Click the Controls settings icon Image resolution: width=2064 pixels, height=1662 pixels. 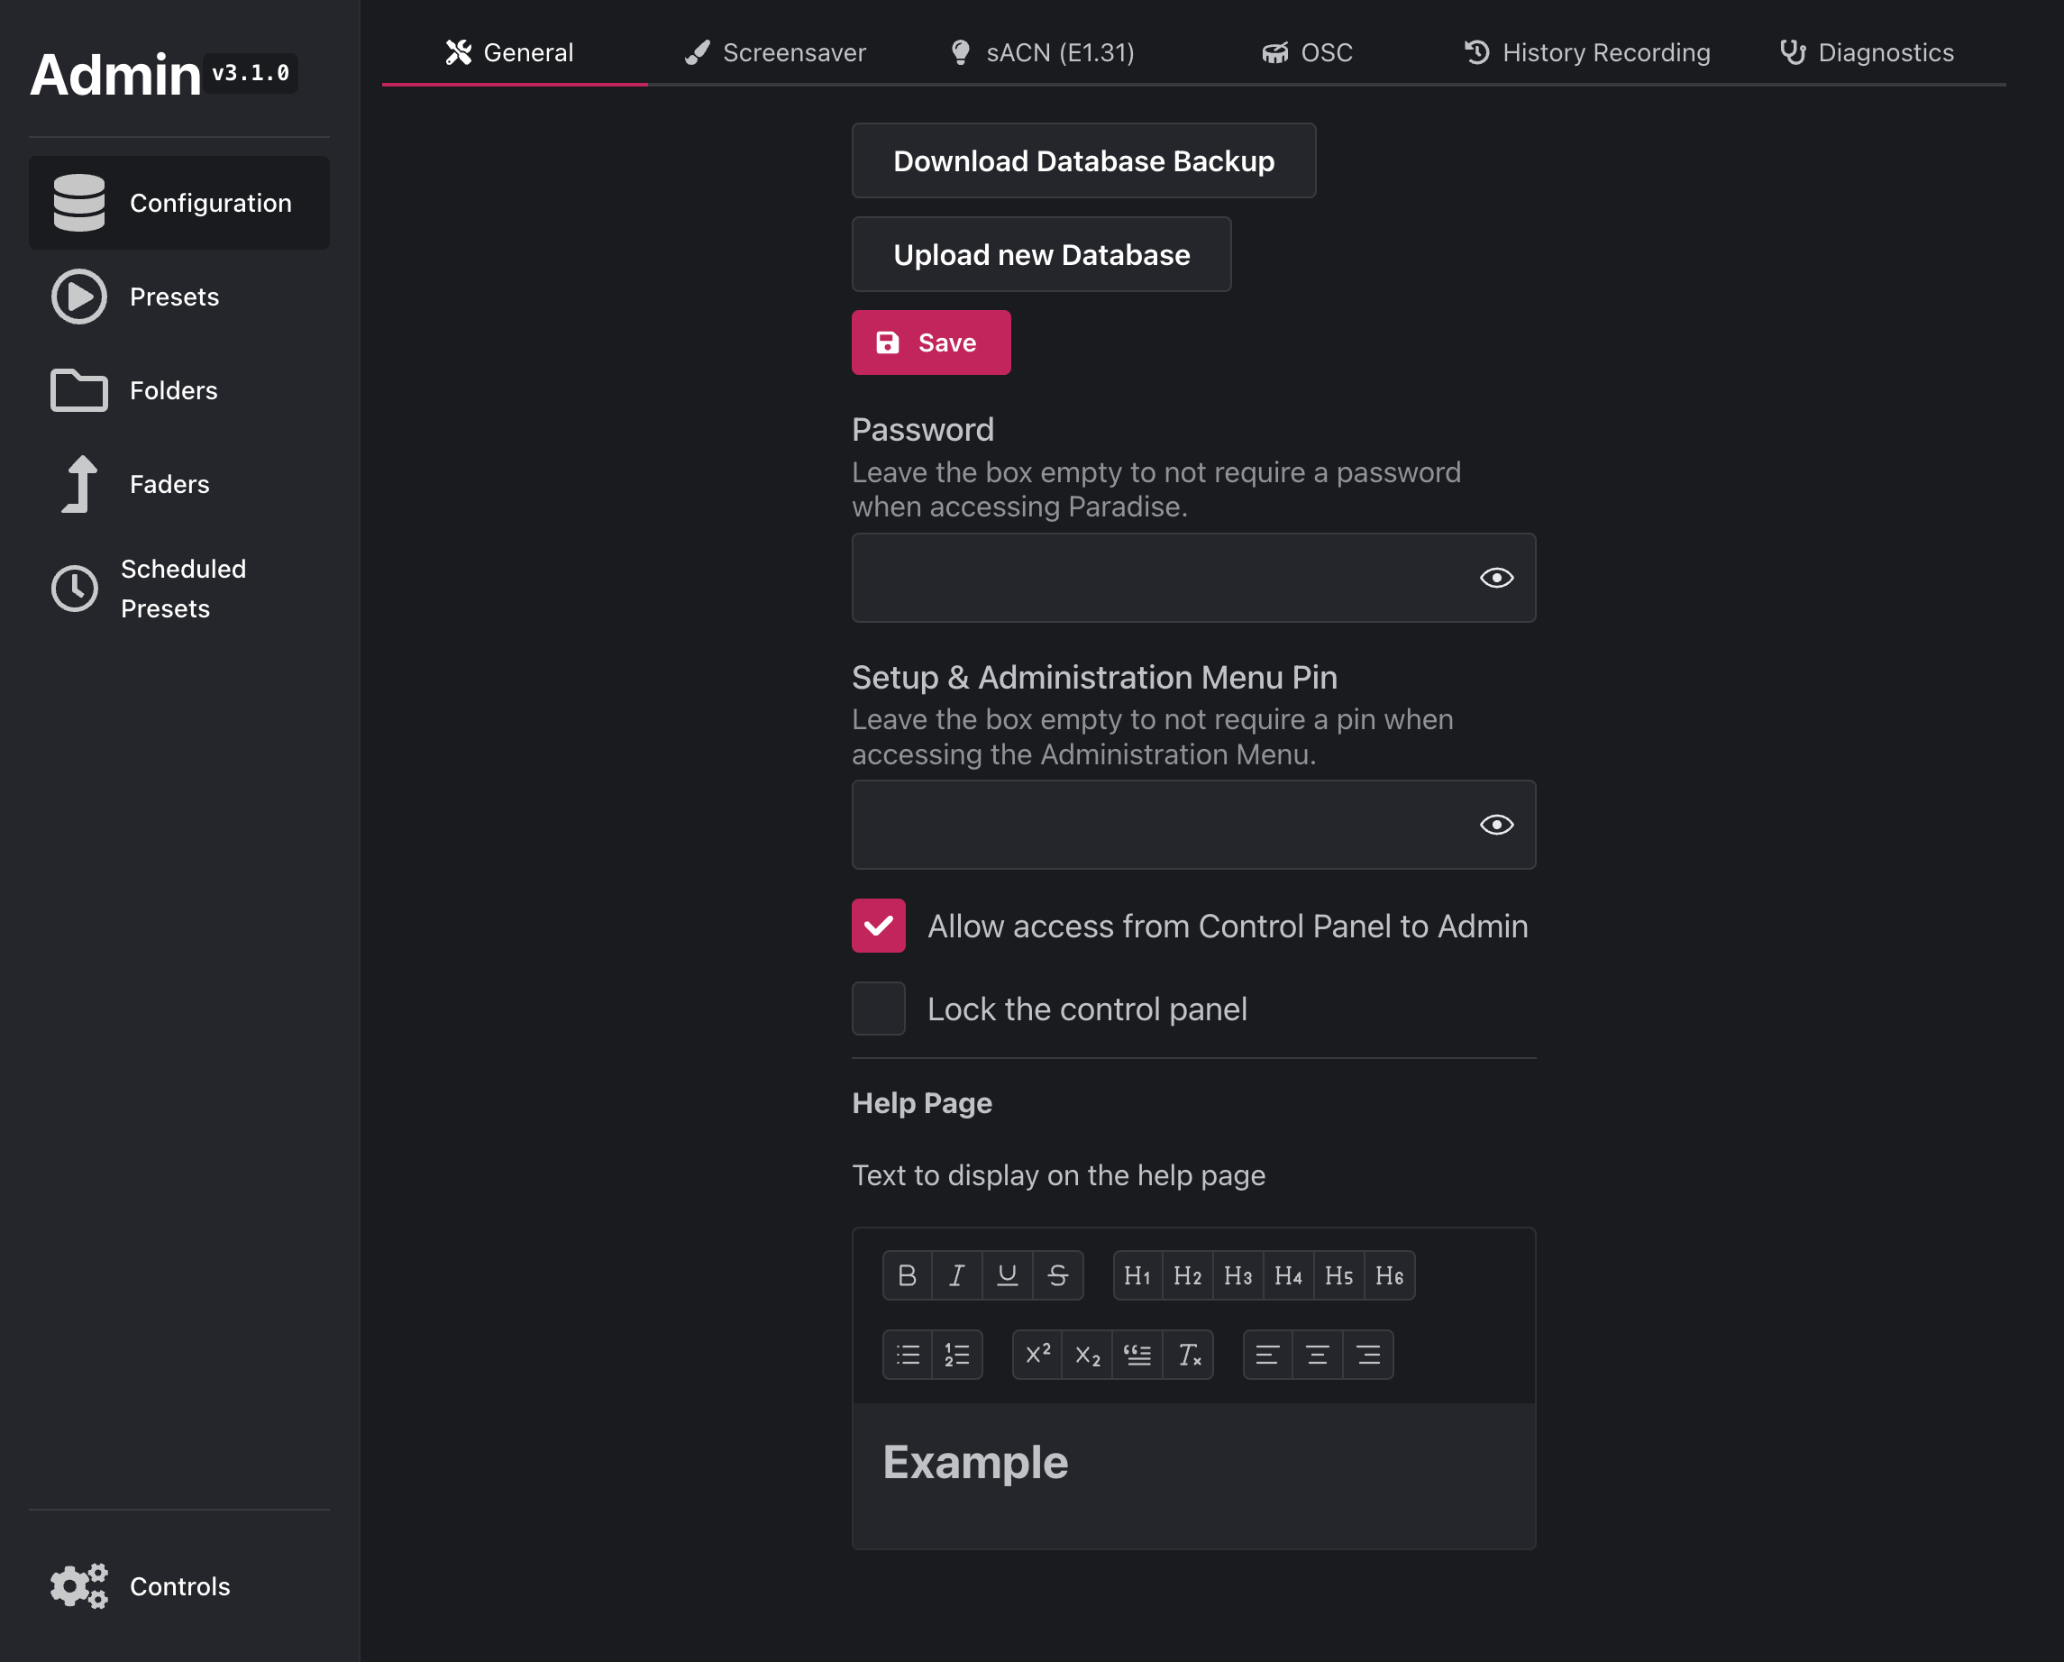[78, 1585]
